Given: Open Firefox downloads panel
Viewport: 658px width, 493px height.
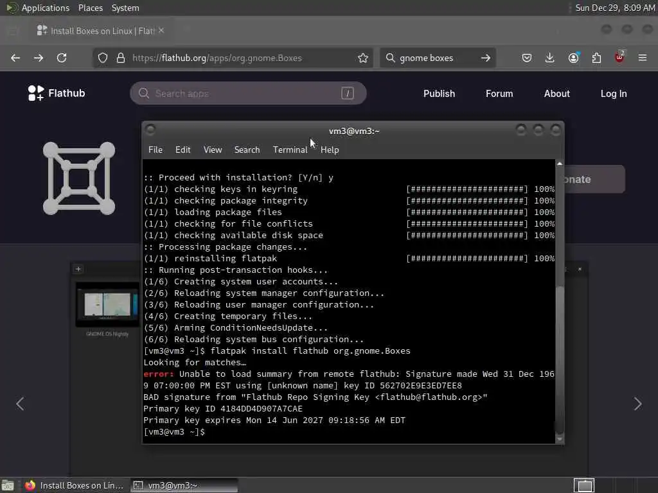Looking at the screenshot, I should pos(550,58).
